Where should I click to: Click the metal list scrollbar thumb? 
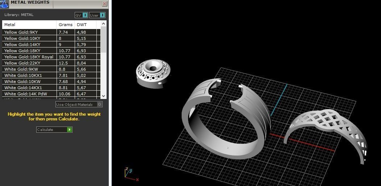(x=104, y=40)
